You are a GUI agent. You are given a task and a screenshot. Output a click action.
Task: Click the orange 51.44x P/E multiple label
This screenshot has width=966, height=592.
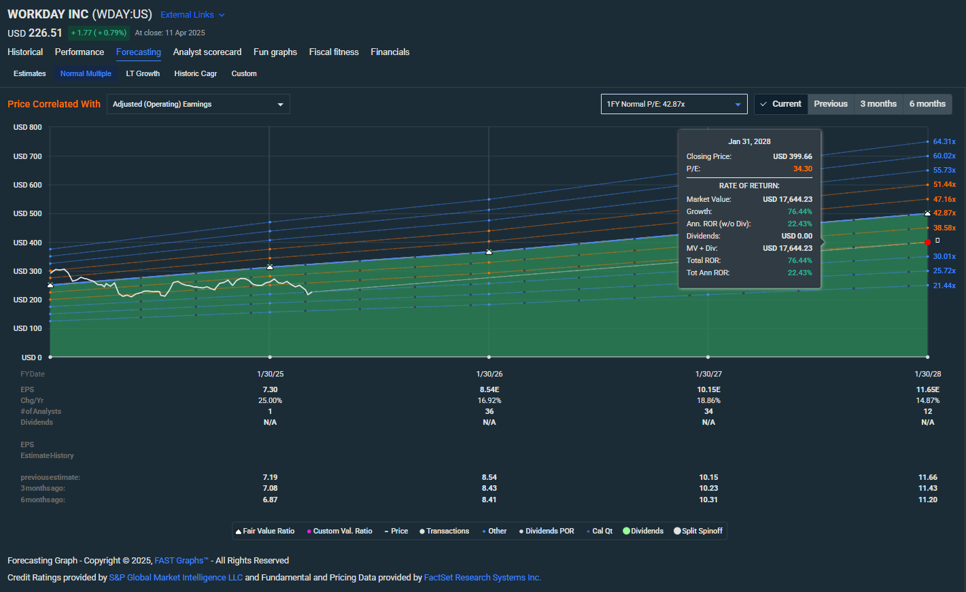point(944,185)
